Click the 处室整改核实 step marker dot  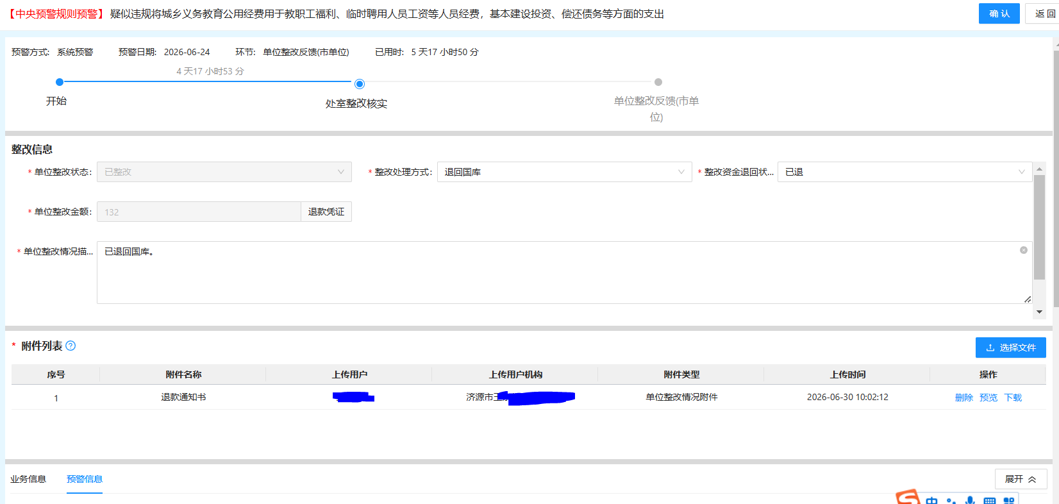360,84
